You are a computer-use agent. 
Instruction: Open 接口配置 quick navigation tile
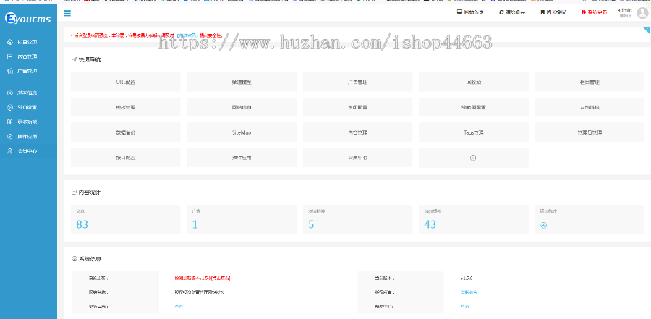point(126,158)
